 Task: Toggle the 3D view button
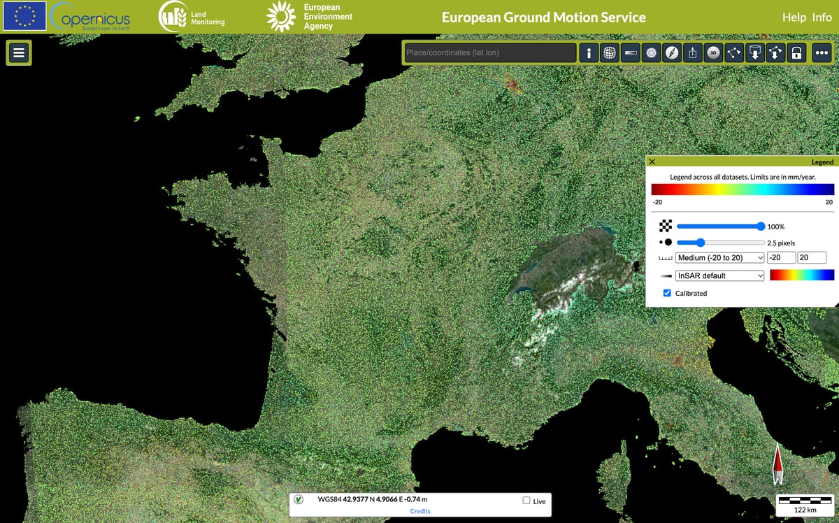713,52
